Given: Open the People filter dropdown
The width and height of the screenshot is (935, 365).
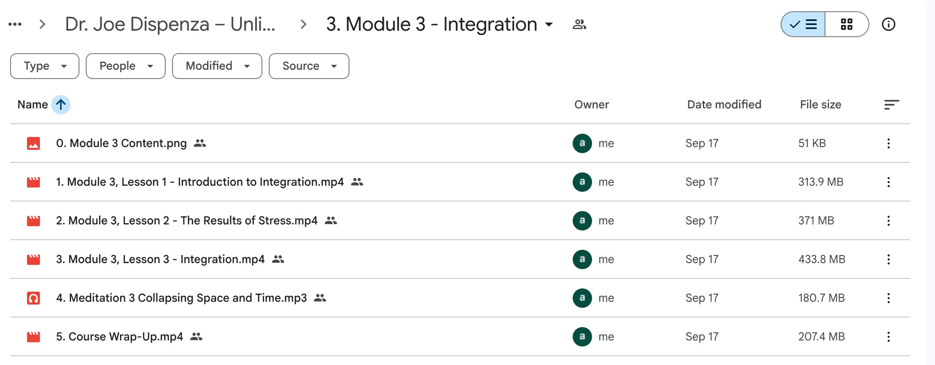Looking at the screenshot, I should (125, 66).
